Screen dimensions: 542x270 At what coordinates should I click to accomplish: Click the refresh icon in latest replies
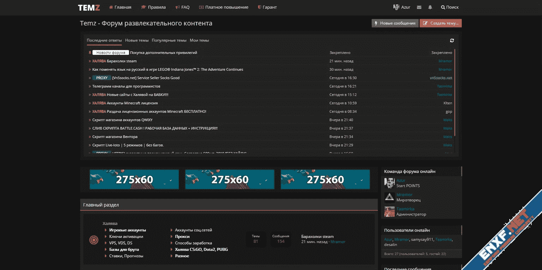[452, 40]
